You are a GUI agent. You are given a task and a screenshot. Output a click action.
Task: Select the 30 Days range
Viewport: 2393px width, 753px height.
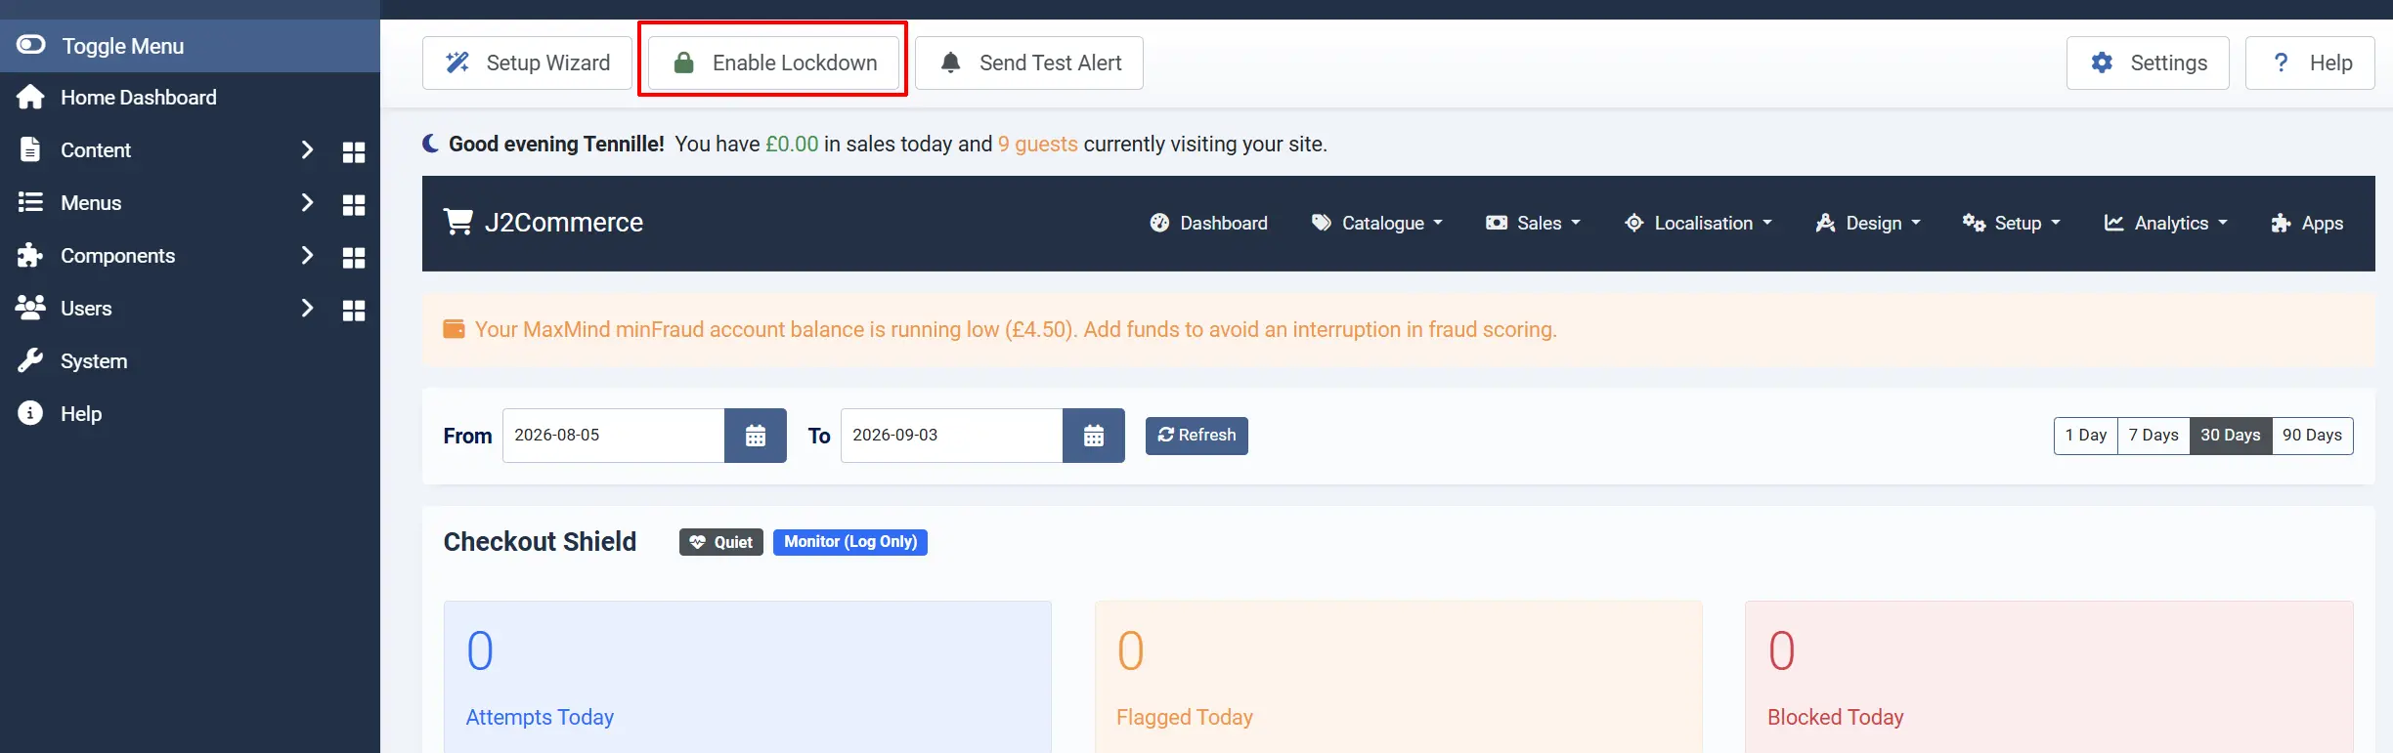pyautogui.click(x=2231, y=436)
